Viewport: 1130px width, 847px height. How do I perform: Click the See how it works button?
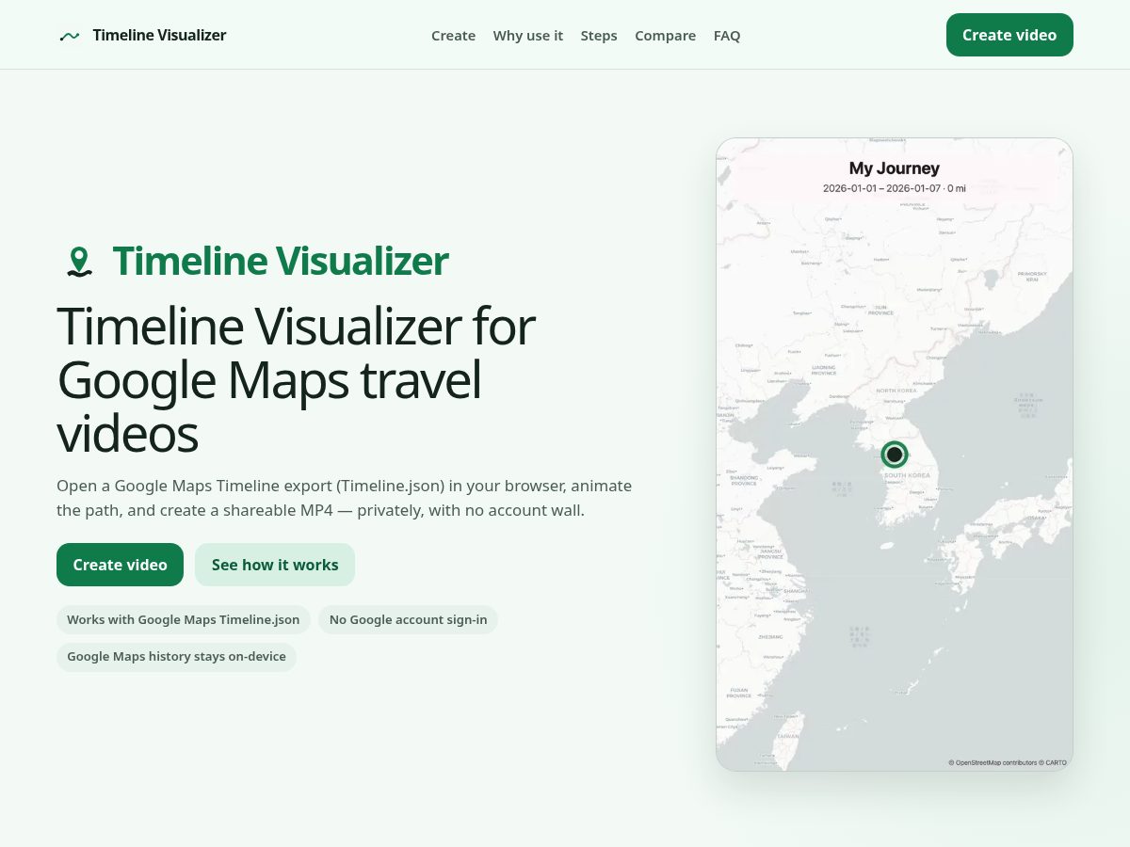point(275,565)
